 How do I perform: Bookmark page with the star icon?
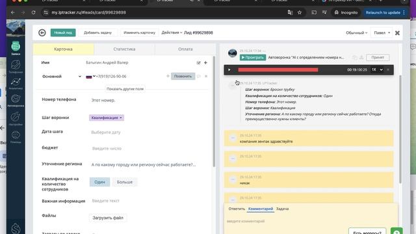[x=300, y=12]
